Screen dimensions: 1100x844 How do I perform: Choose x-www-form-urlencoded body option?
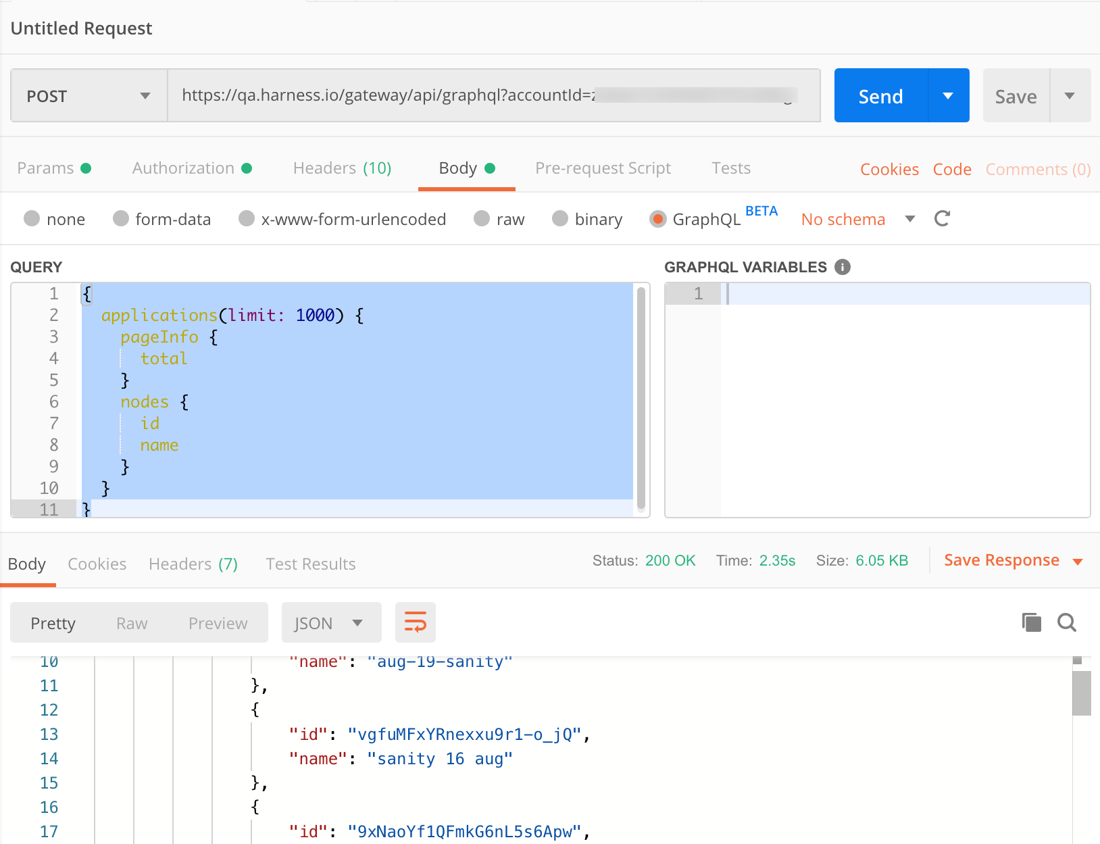(x=247, y=218)
